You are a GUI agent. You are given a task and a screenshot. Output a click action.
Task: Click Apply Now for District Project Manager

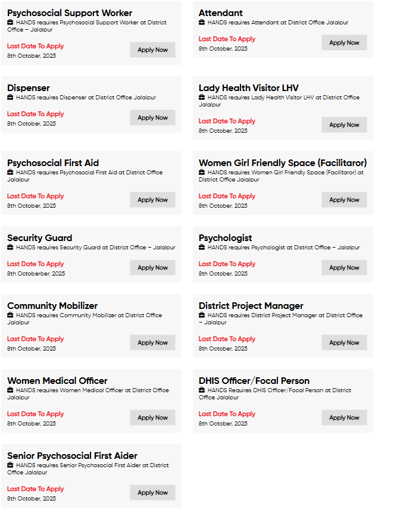point(344,342)
